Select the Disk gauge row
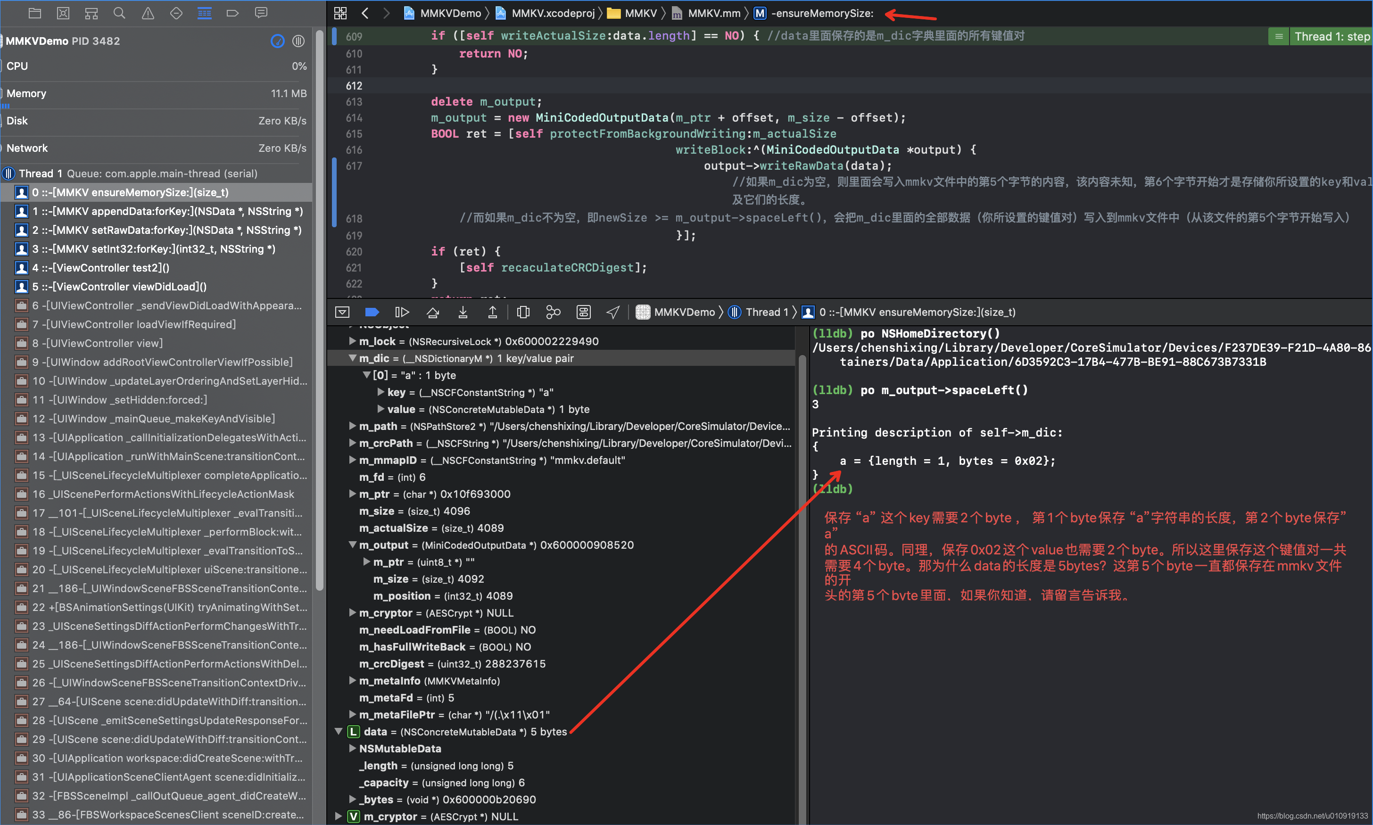The width and height of the screenshot is (1373, 825). coord(156,121)
